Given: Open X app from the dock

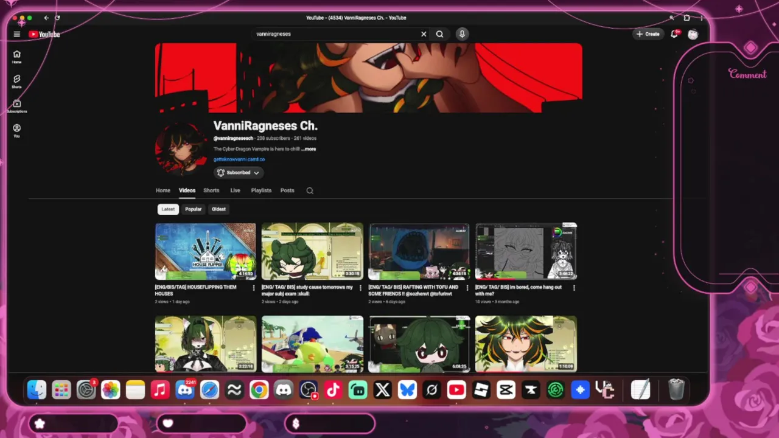Looking at the screenshot, I should point(382,390).
